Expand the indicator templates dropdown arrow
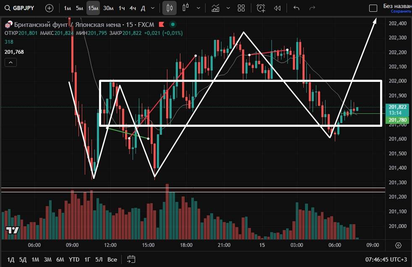The height and width of the screenshot is (267, 412). 228,8
